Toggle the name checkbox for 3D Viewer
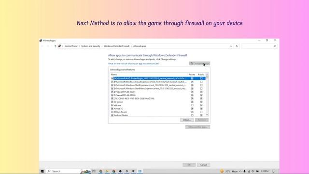 coord(112,102)
